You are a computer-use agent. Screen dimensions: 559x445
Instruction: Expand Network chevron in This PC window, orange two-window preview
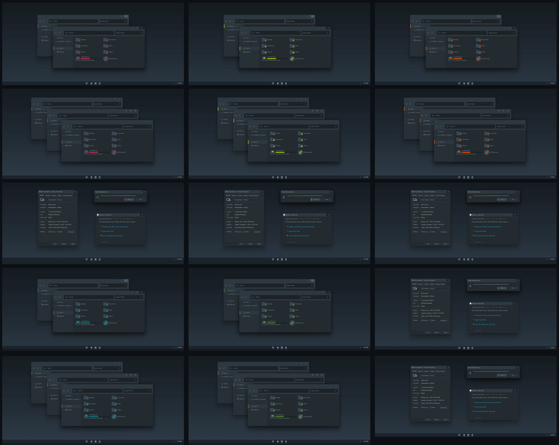(427, 52)
